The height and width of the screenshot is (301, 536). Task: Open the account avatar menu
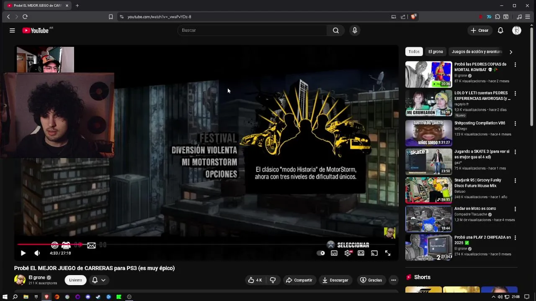517,31
